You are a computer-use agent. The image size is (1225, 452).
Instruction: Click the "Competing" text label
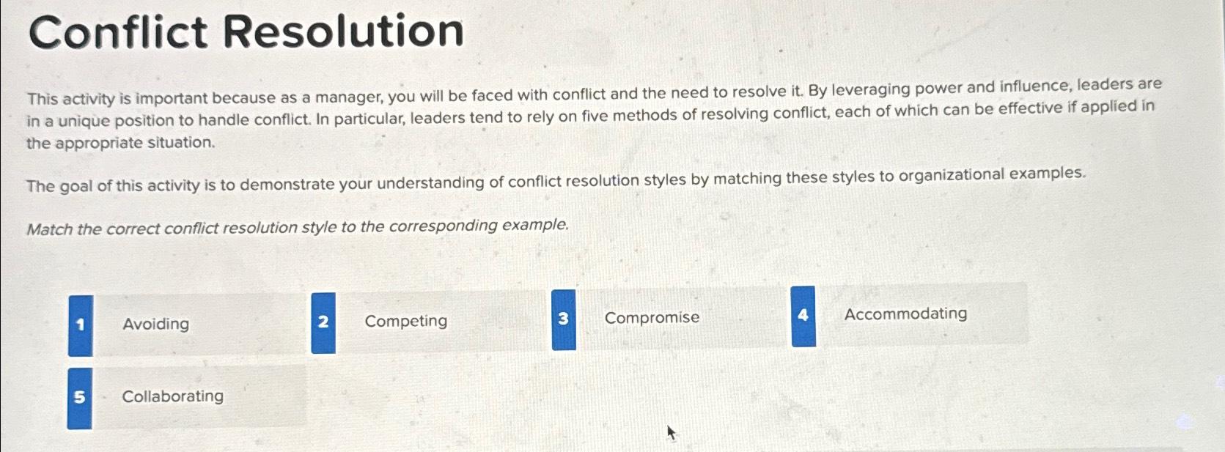tap(406, 321)
